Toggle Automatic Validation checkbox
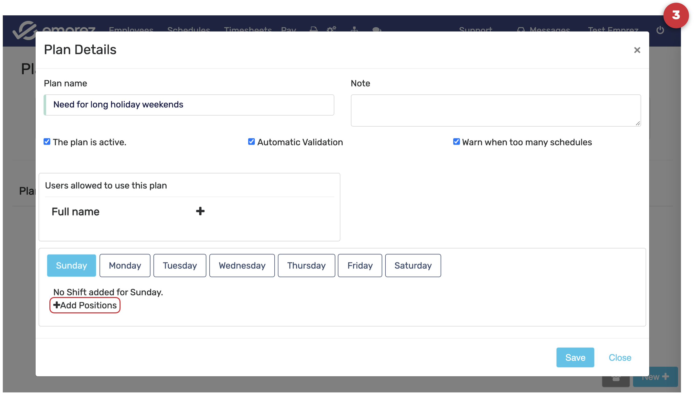The width and height of the screenshot is (694, 396). [x=251, y=142]
